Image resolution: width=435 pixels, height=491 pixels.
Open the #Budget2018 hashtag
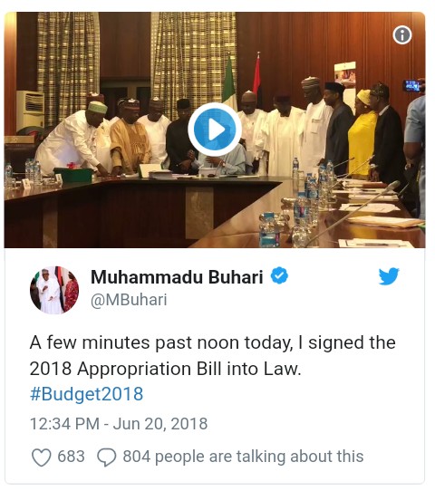(x=86, y=394)
